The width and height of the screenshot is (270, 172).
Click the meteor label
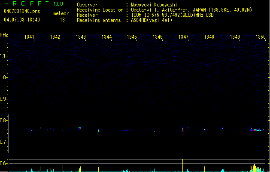pos(61,13)
